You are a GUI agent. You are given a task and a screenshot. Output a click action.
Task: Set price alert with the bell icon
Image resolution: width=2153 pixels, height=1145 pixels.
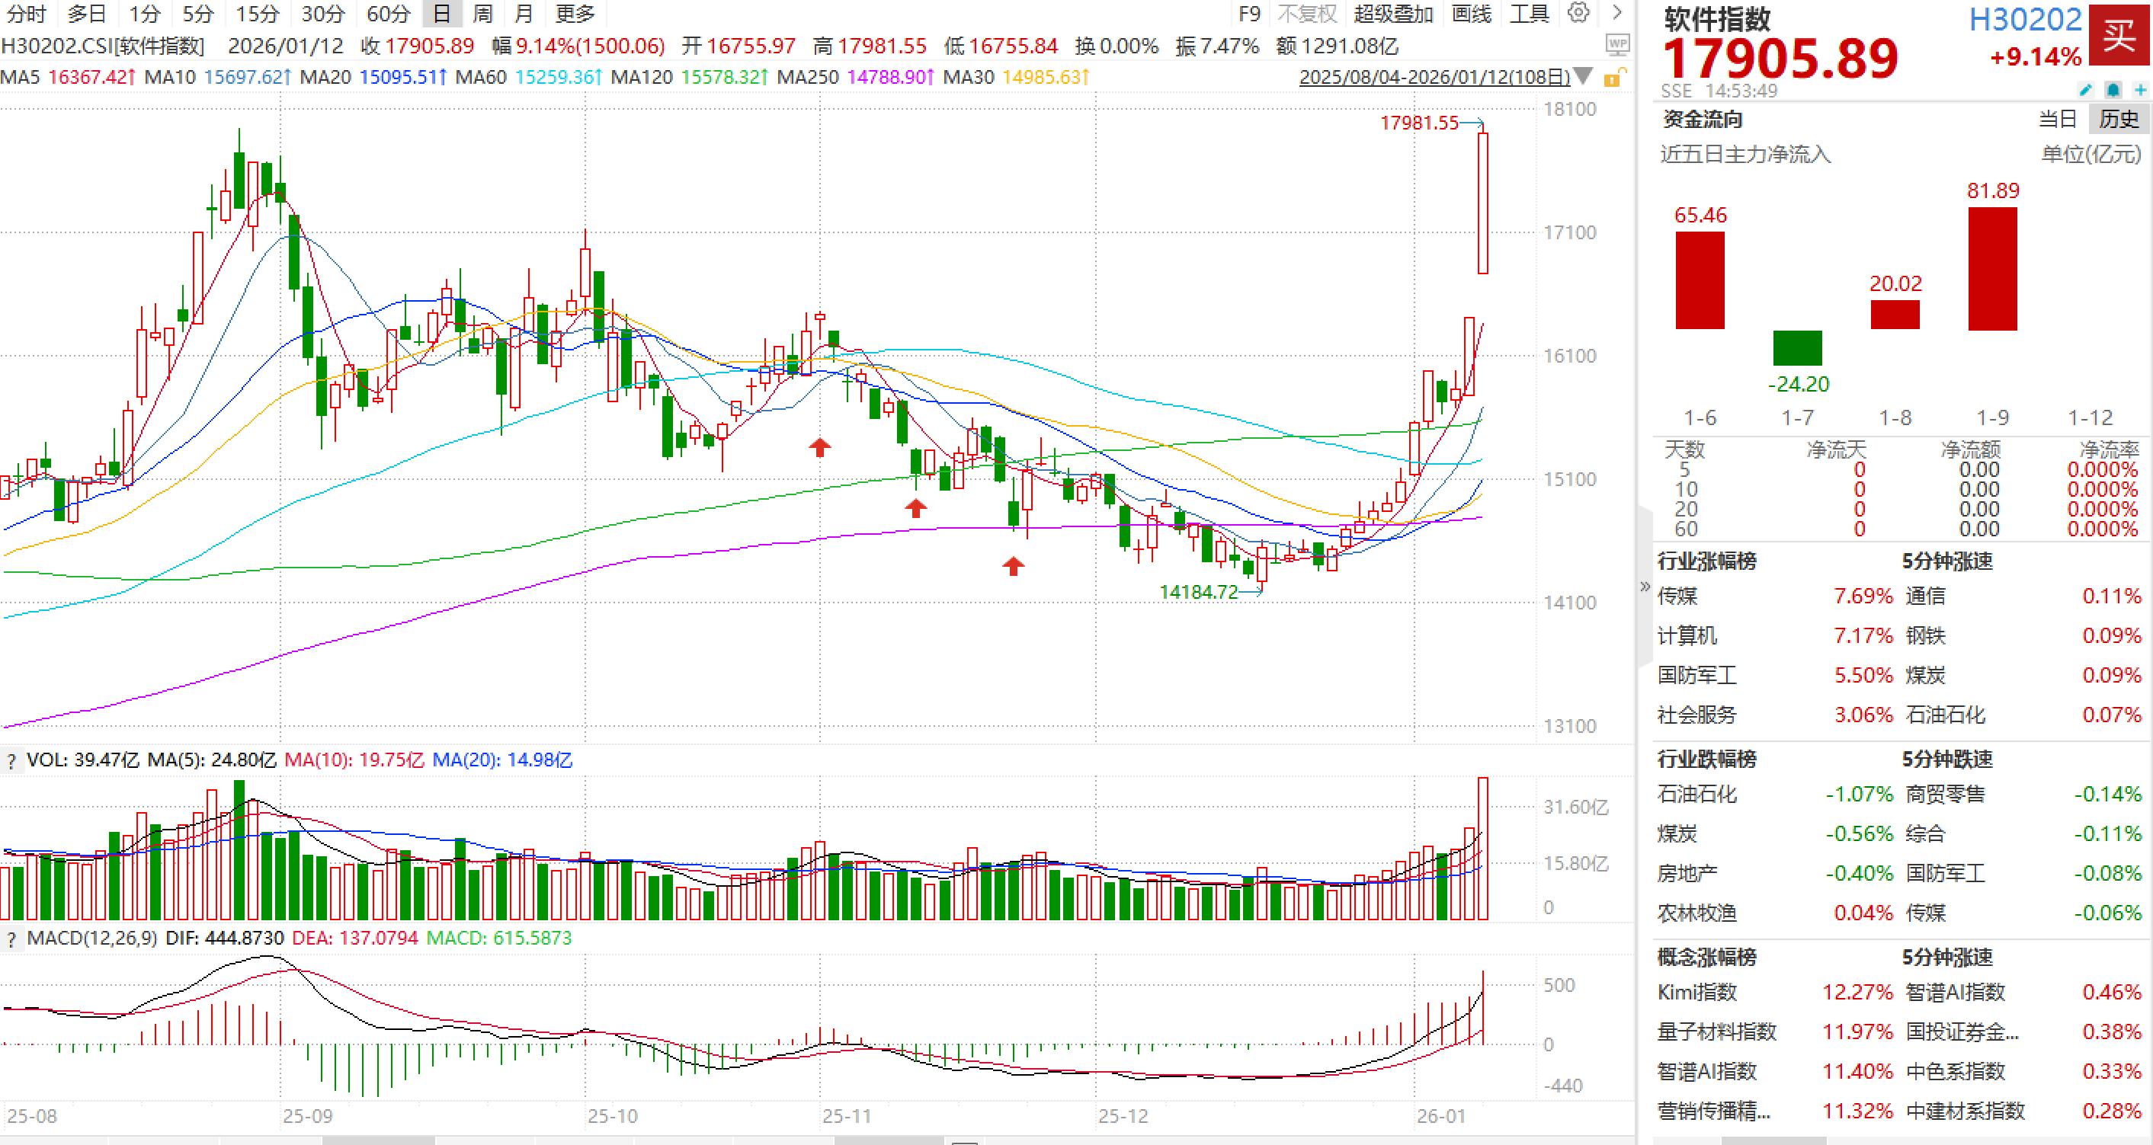click(x=2113, y=90)
